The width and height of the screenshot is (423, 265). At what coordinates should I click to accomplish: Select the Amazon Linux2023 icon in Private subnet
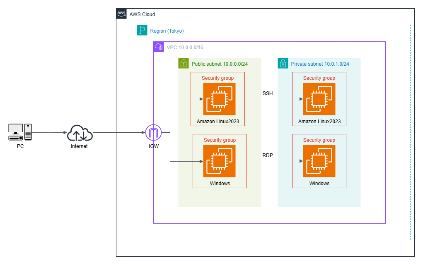pyautogui.click(x=319, y=99)
